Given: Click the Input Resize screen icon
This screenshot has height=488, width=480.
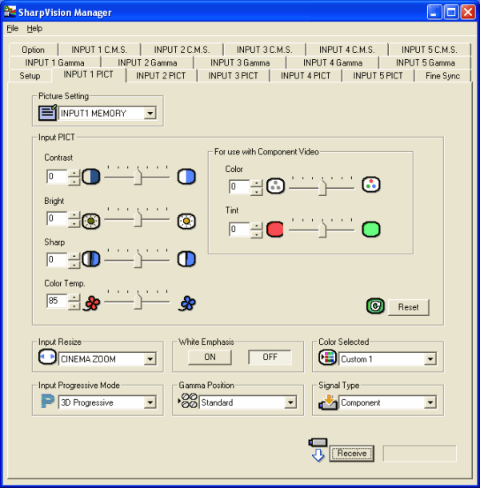Looking at the screenshot, I should point(47,357).
